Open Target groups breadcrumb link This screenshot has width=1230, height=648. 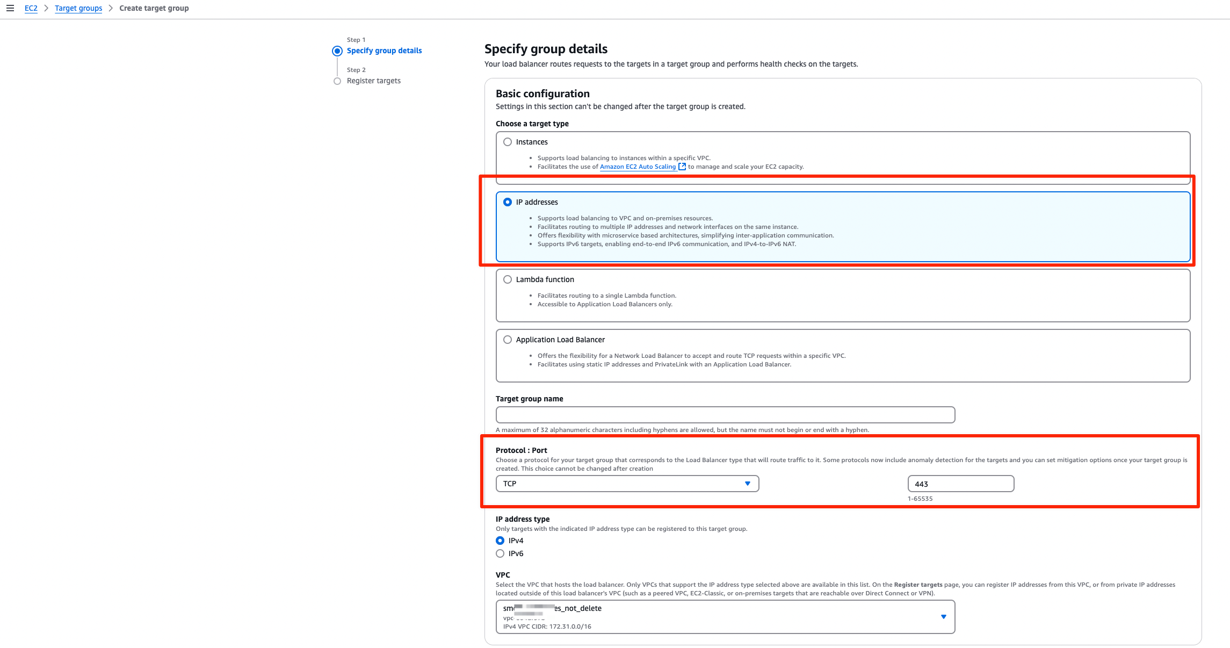78,8
